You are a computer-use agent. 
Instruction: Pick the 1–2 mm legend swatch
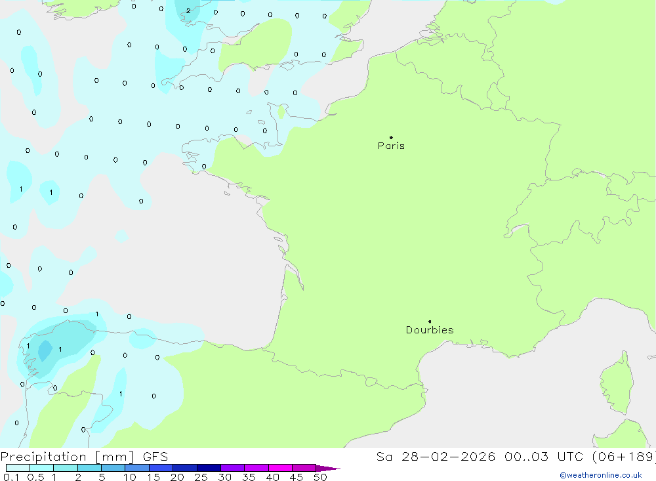pos(66,468)
